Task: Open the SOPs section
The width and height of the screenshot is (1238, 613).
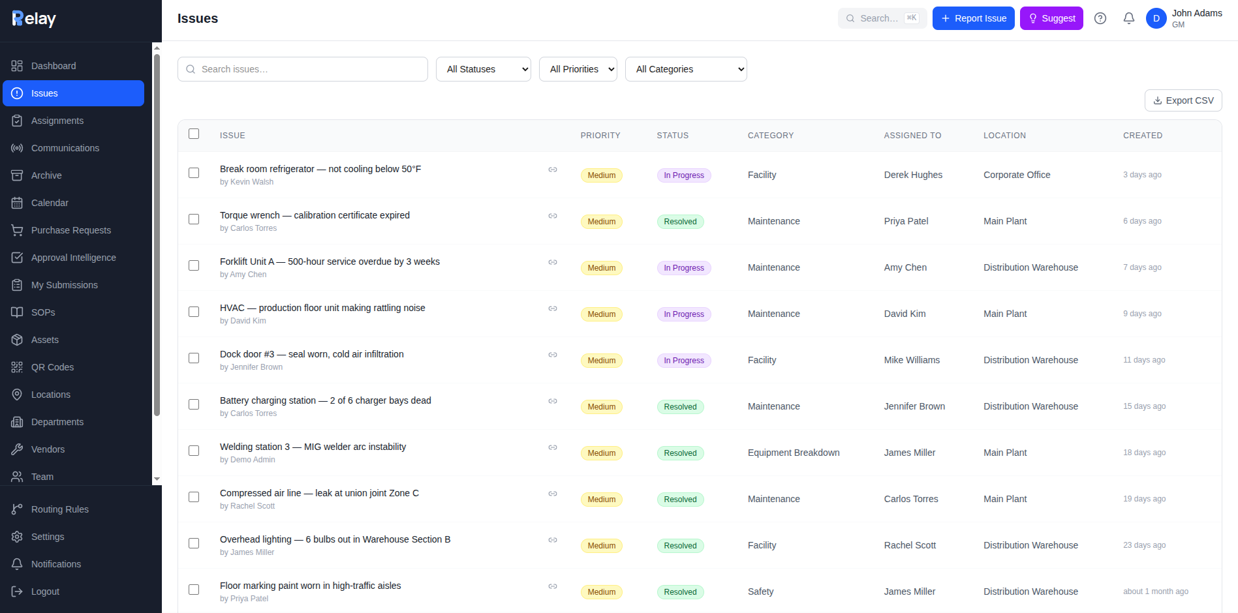Action: [x=73, y=312]
